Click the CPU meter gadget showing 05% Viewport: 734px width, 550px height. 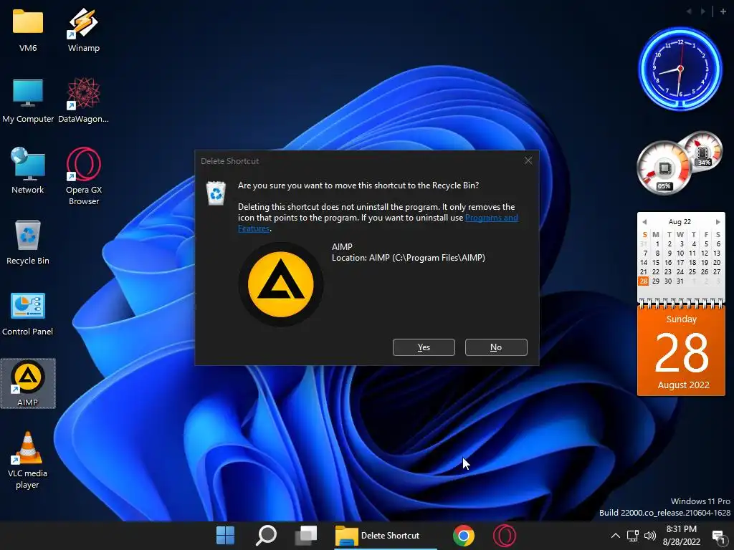[x=663, y=169]
